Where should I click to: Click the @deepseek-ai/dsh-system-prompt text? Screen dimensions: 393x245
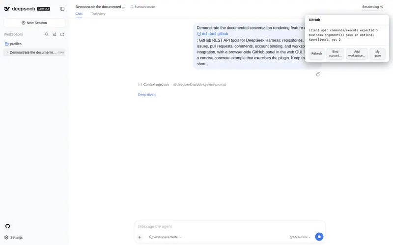click(199, 84)
